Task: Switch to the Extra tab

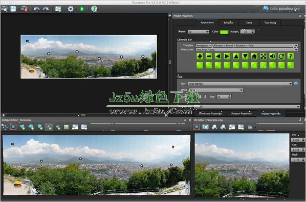Action: pos(249,23)
